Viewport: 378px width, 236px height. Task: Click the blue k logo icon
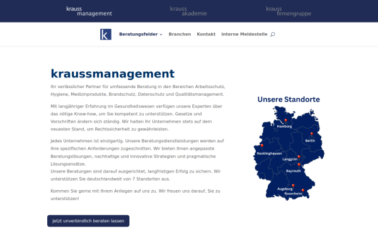click(x=106, y=34)
